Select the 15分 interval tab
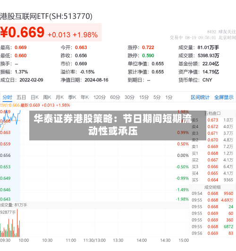Viewport: 236px width, 251px height. 144,97
